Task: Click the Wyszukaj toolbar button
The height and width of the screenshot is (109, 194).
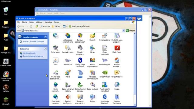Action: 45,26
